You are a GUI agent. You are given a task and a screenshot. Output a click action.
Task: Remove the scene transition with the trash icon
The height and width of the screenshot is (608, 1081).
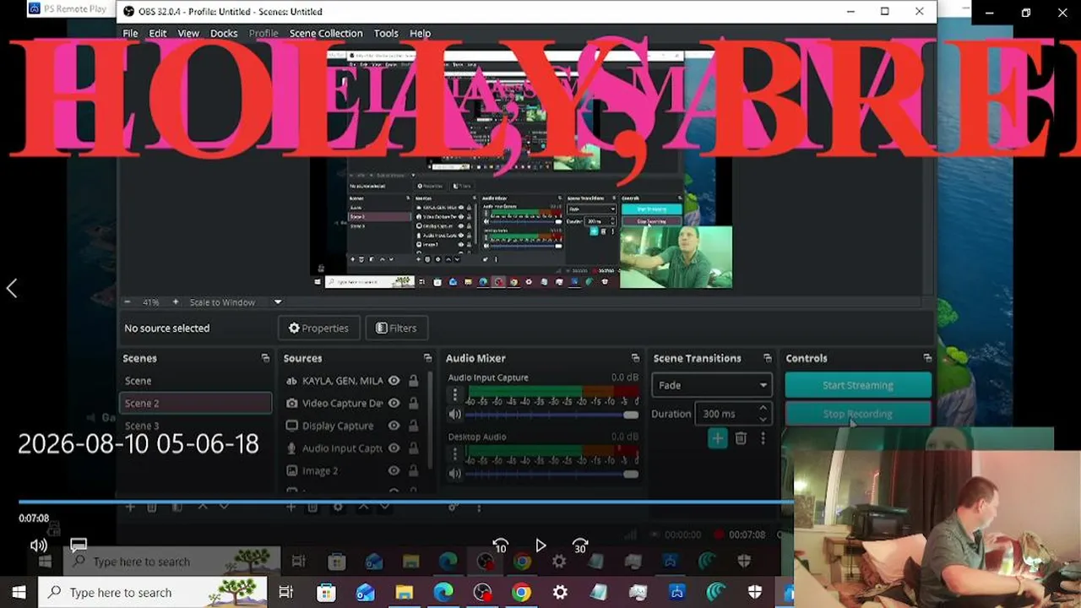(x=741, y=437)
